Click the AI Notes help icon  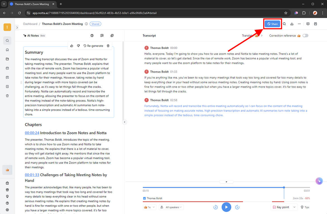click(x=92, y=36)
